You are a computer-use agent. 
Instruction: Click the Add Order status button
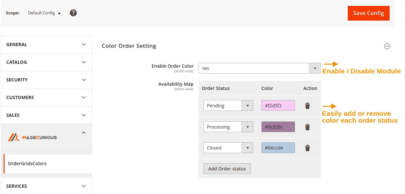click(x=227, y=168)
